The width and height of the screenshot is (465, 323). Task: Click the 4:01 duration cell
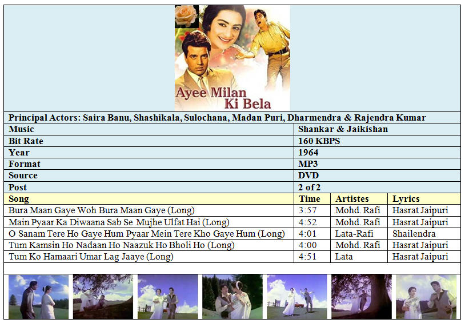(x=312, y=234)
